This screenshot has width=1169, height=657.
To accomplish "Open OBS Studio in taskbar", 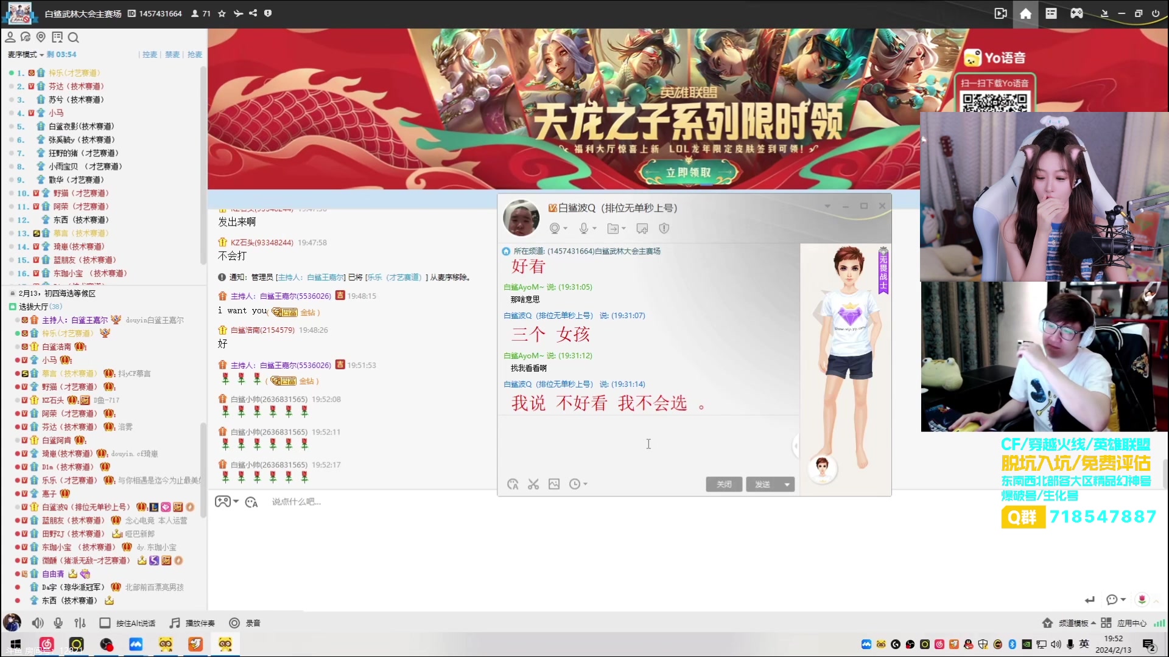I will click(x=107, y=644).
